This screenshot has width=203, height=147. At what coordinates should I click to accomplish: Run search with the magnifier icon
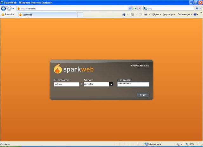tap(197, 9)
